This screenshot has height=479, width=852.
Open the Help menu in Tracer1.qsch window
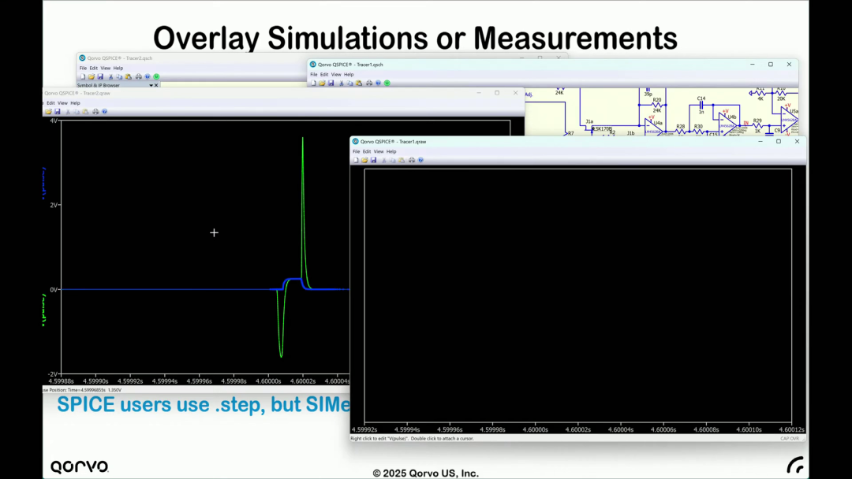349,75
